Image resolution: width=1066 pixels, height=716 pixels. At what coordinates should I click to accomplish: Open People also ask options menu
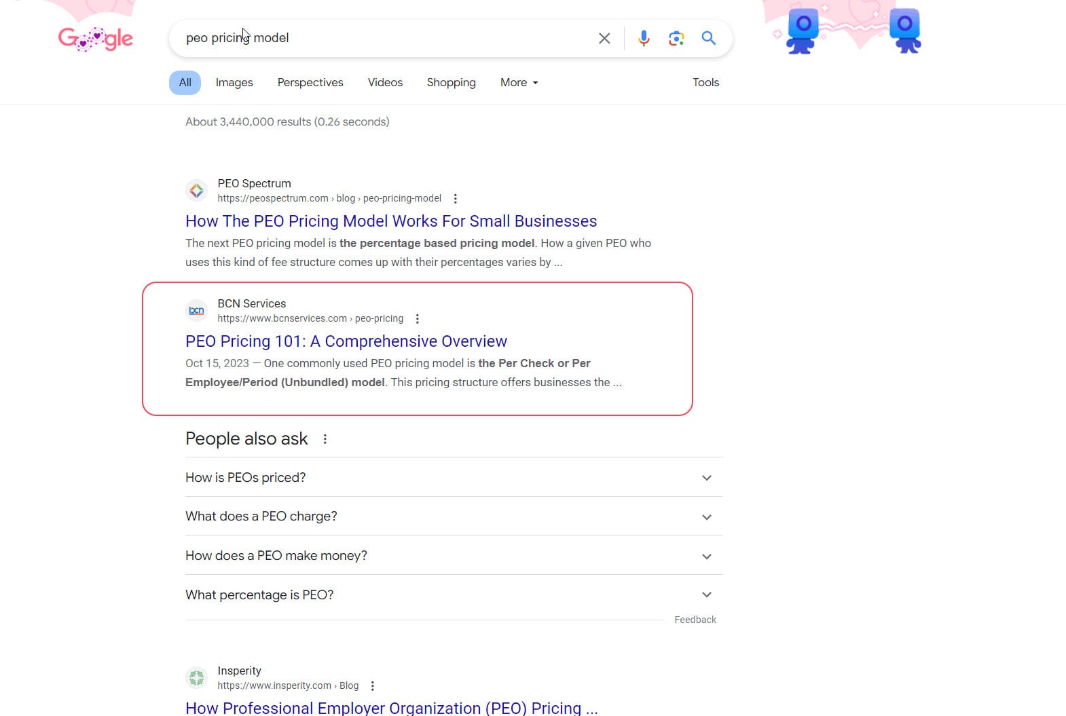pyautogui.click(x=325, y=439)
